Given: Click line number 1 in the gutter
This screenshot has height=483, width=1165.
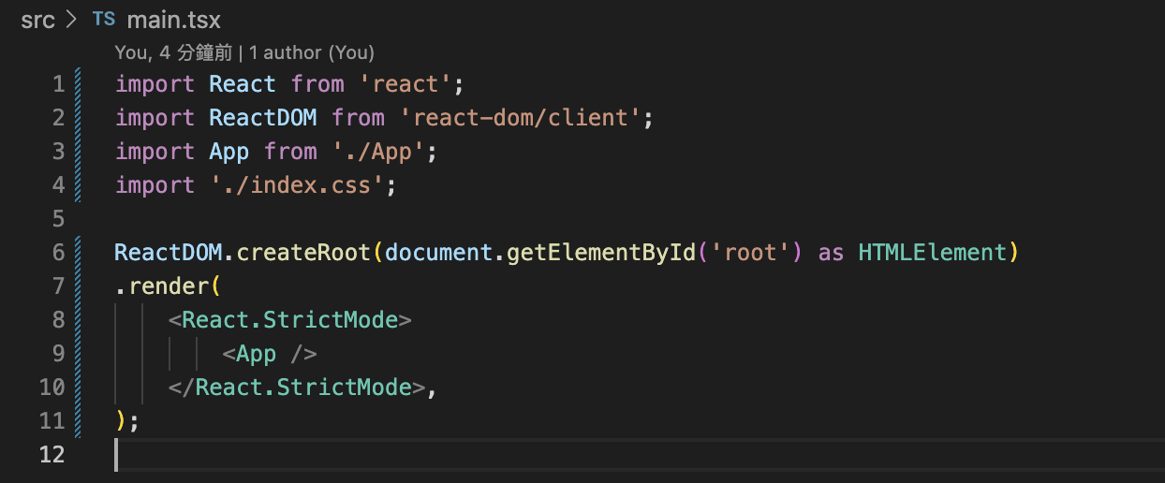Looking at the screenshot, I should click(58, 84).
